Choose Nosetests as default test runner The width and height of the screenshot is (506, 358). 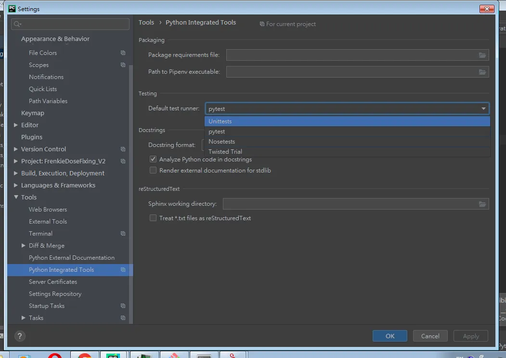[347, 142]
